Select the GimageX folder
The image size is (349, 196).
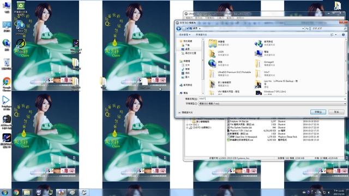point(264,64)
